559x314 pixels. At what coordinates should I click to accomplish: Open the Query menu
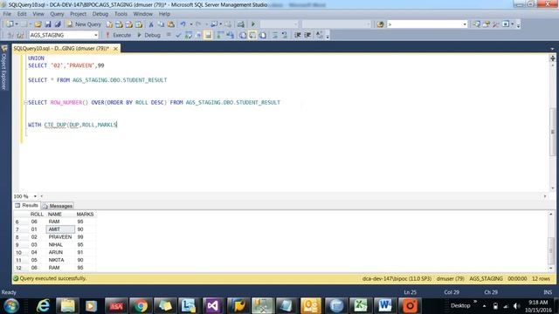coord(57,14)
